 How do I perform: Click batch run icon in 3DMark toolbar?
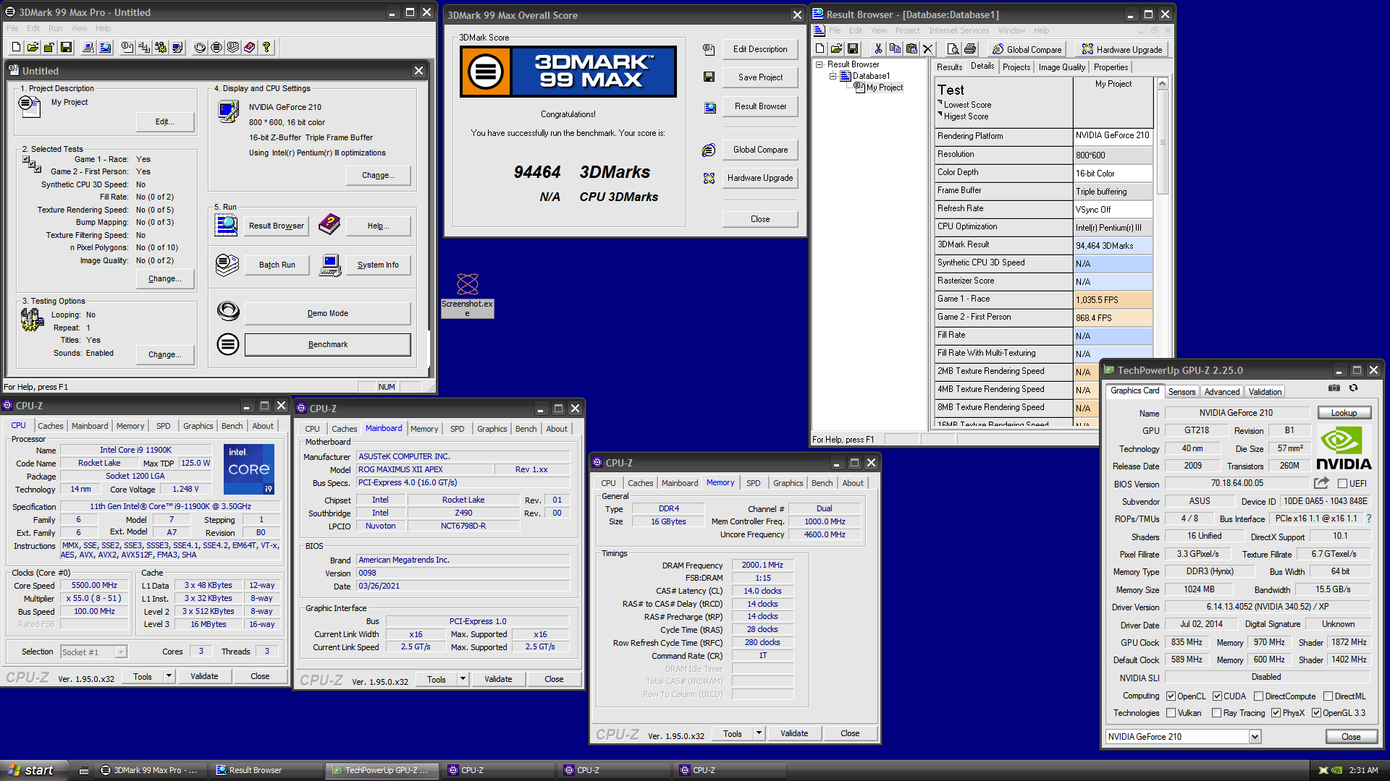pyautogui.click(x=233, y=48)
